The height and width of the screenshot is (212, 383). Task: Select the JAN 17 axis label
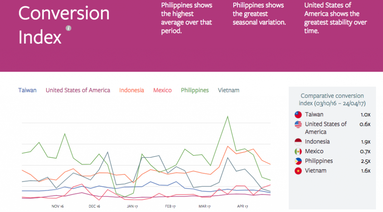(133, 206)
